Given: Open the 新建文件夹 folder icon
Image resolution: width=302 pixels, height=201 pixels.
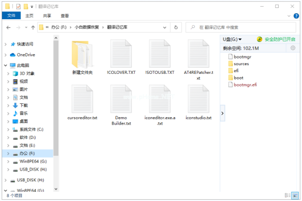Looking at the screenshot, I should pos(82,55).
